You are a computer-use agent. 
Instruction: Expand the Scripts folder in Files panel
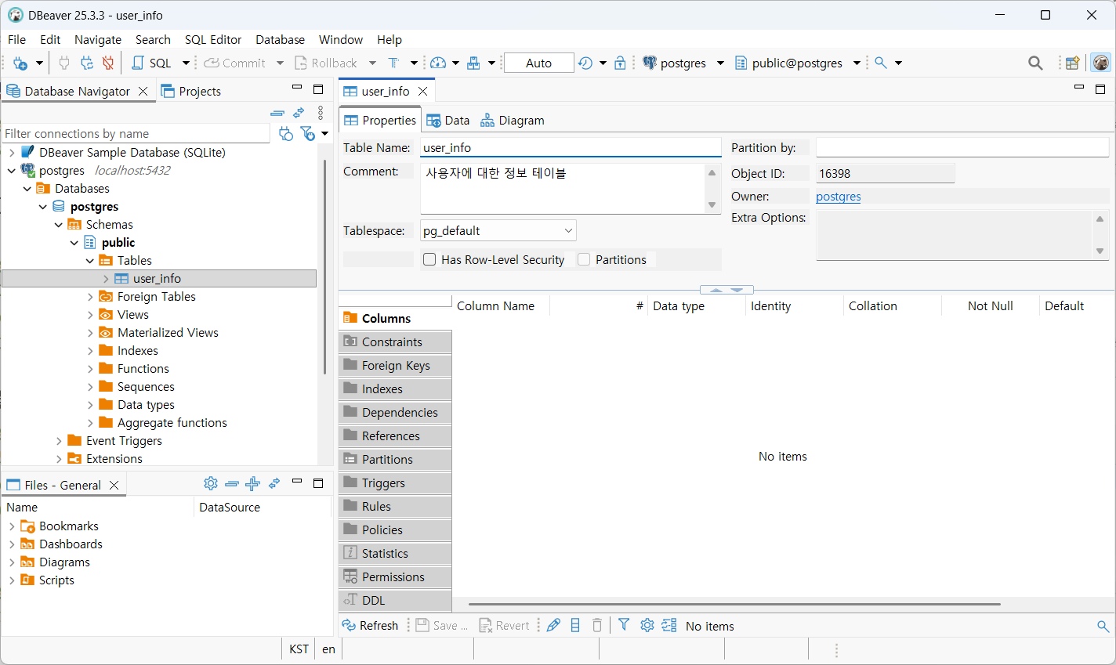12,580
